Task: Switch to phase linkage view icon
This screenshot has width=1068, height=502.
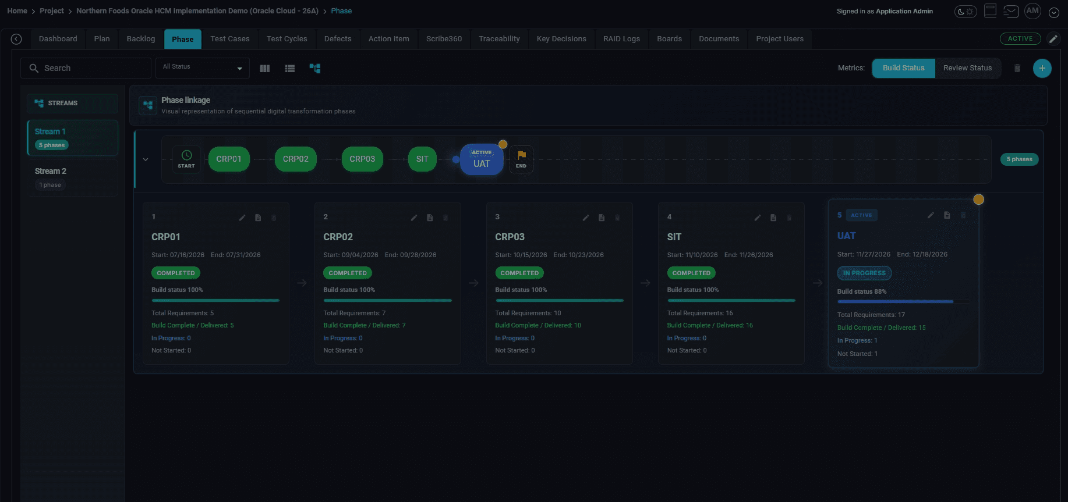Action: [x=315, y=69]
